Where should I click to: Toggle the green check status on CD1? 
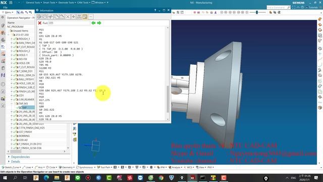(15, 96)
